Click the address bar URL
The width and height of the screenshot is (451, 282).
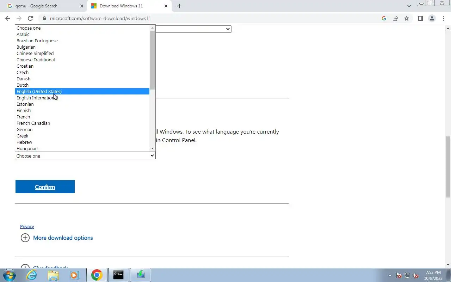(x=100, y=18)
